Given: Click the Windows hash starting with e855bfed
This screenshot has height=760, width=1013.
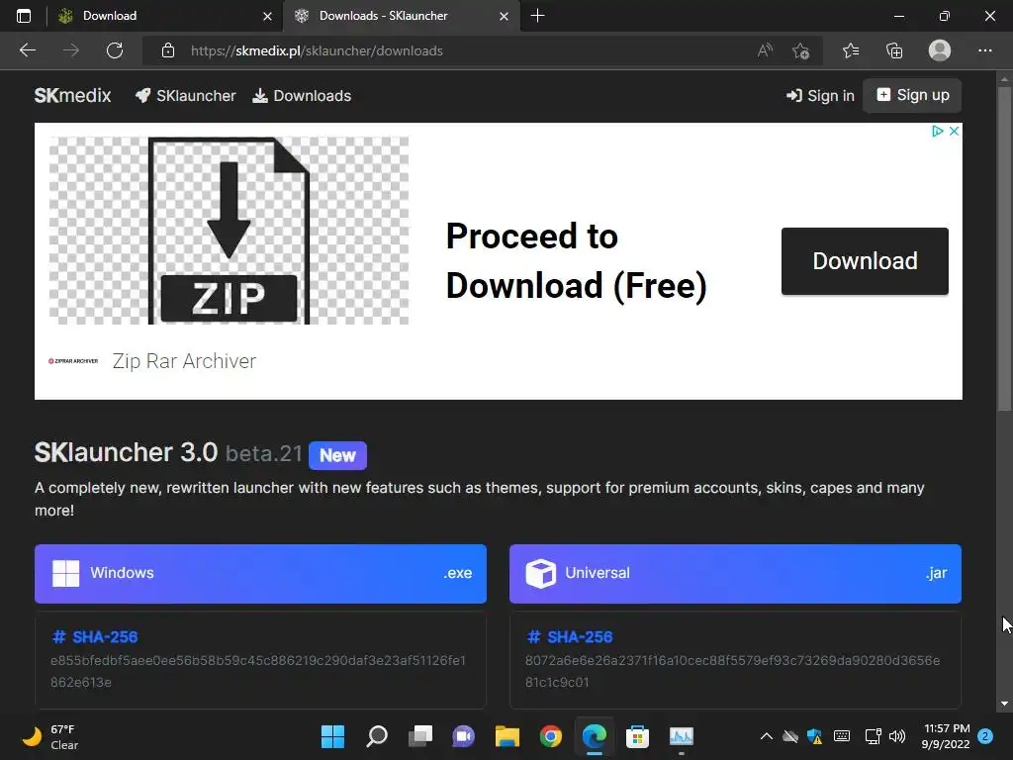Looking at the screenshot, I should click(258, 671).
